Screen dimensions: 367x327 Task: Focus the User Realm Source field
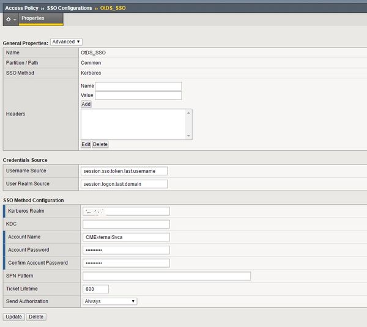coord(124,184)
